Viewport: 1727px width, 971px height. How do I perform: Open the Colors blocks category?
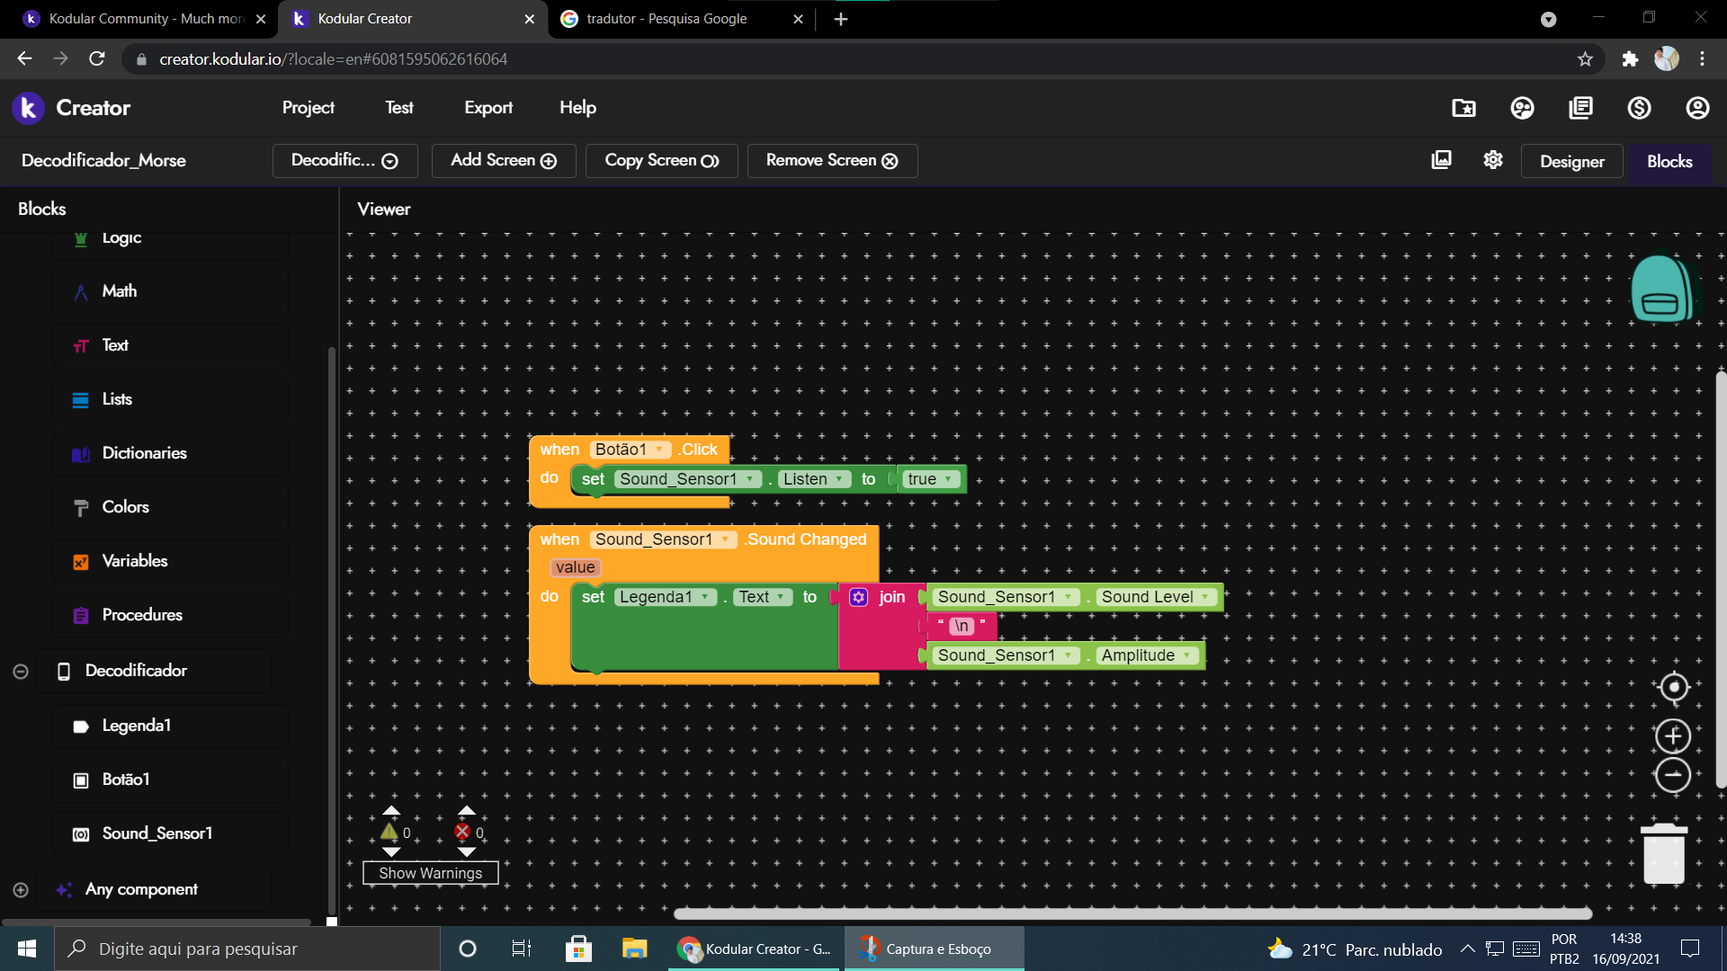pyautogui.click(x=171, y=507)
